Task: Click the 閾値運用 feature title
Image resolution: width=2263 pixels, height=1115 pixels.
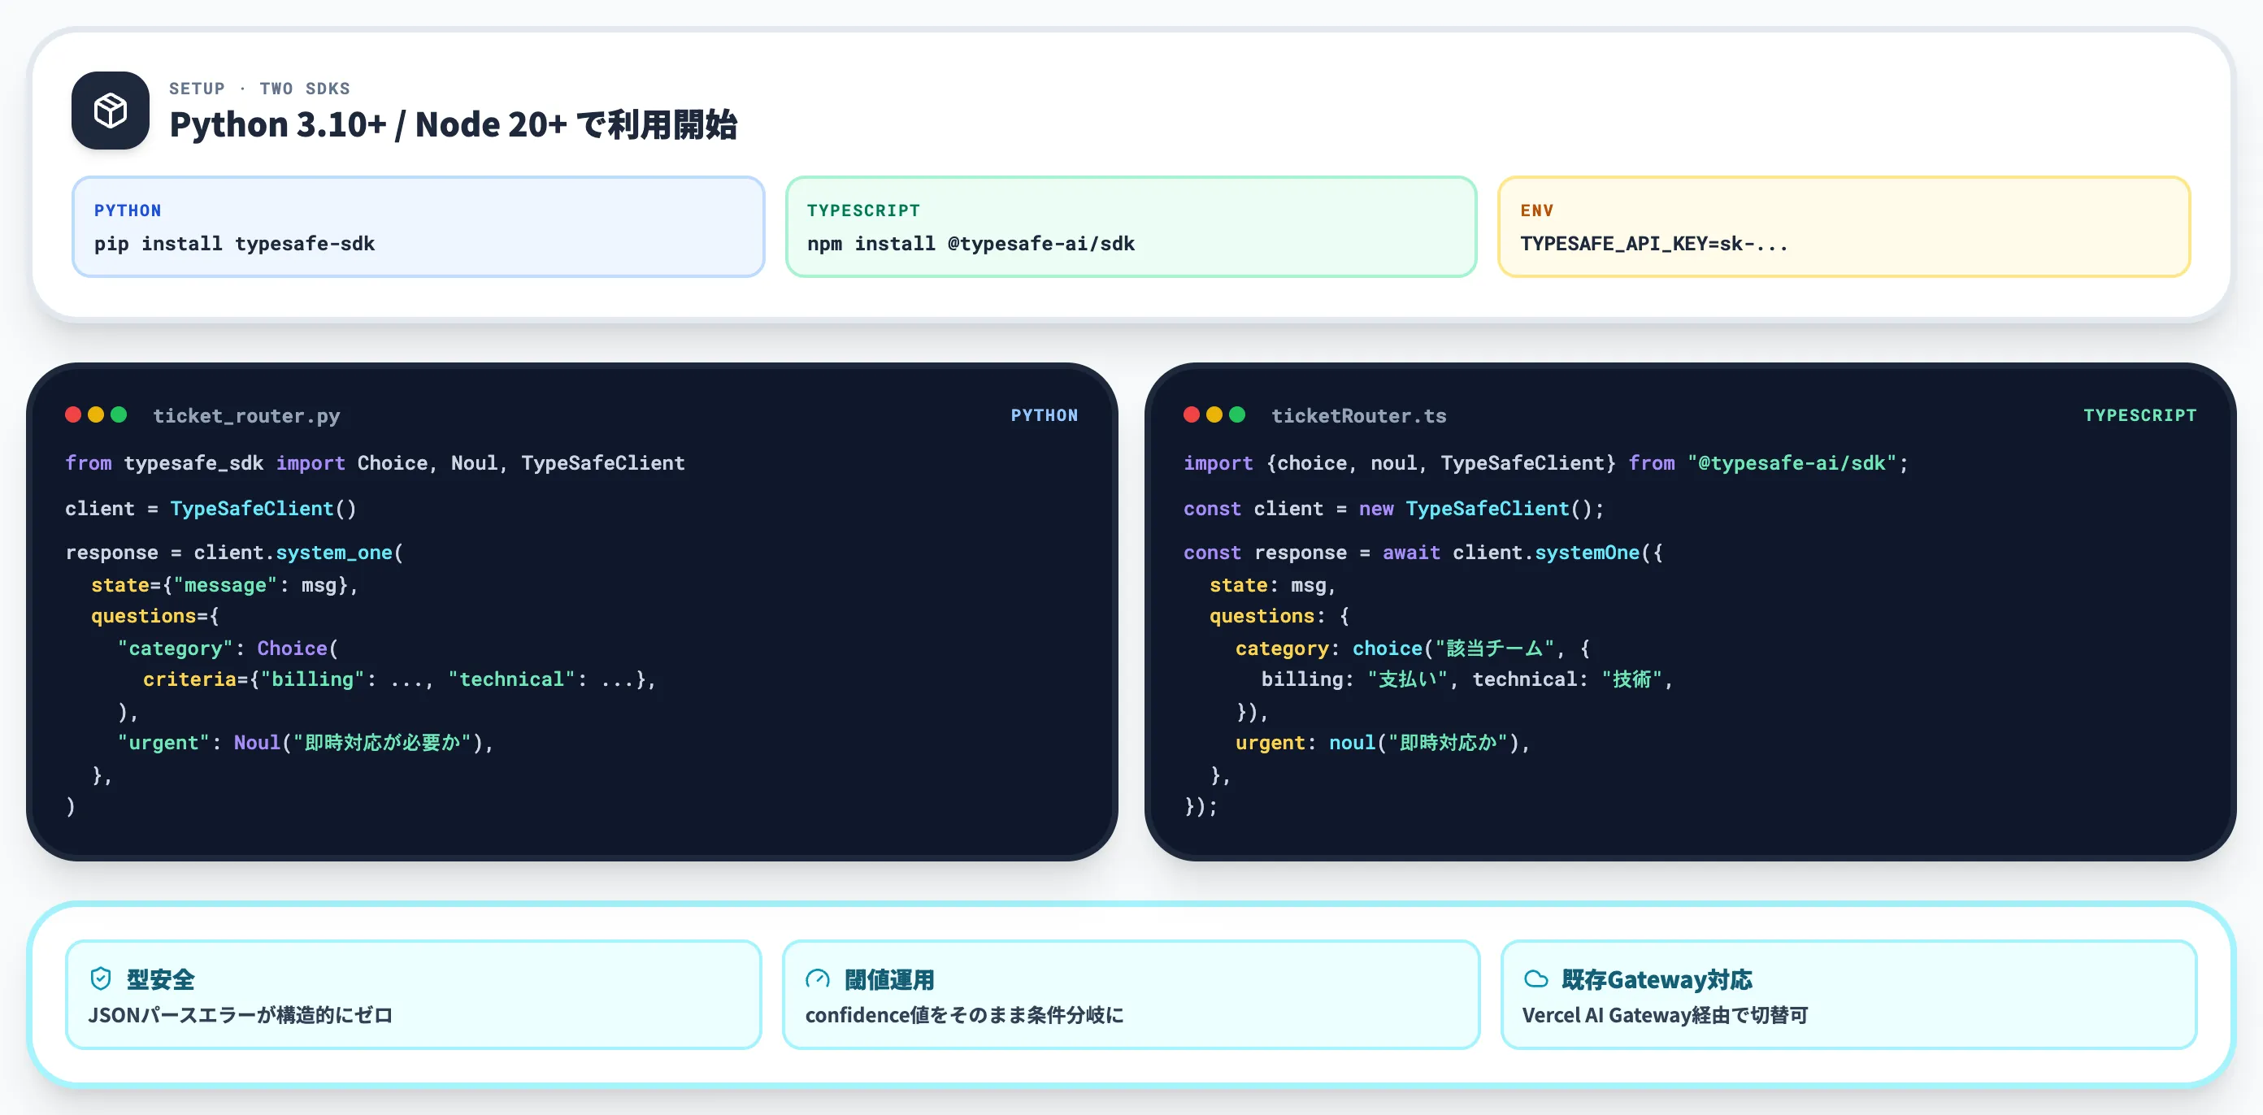Action: (889, 978)
